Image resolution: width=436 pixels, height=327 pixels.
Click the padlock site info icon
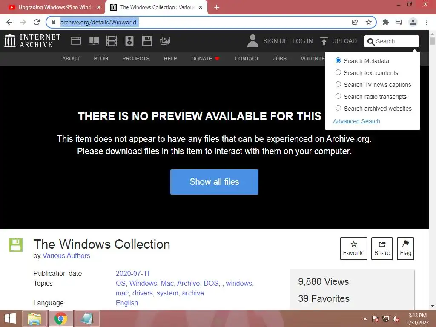tap(54, 22)
